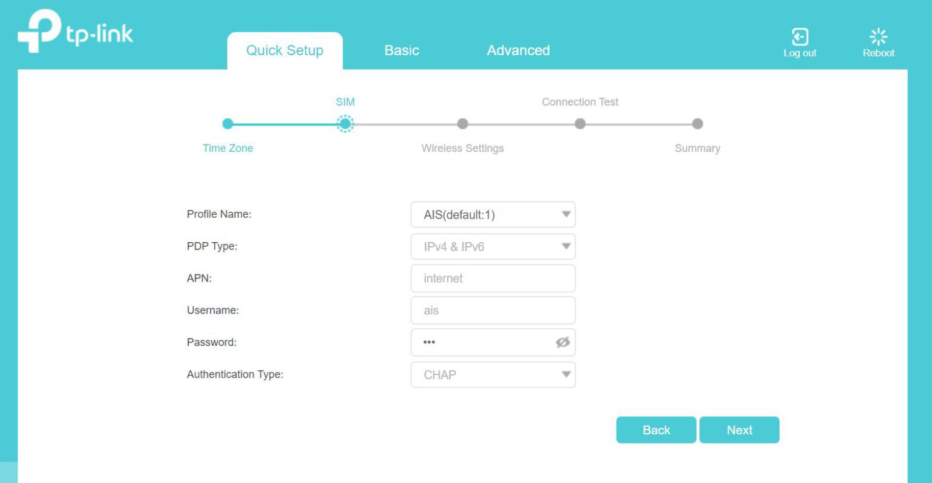Toggle password visibility eye icon
Viewport: 932px width, 483px height.
click(x=562, y=342)
